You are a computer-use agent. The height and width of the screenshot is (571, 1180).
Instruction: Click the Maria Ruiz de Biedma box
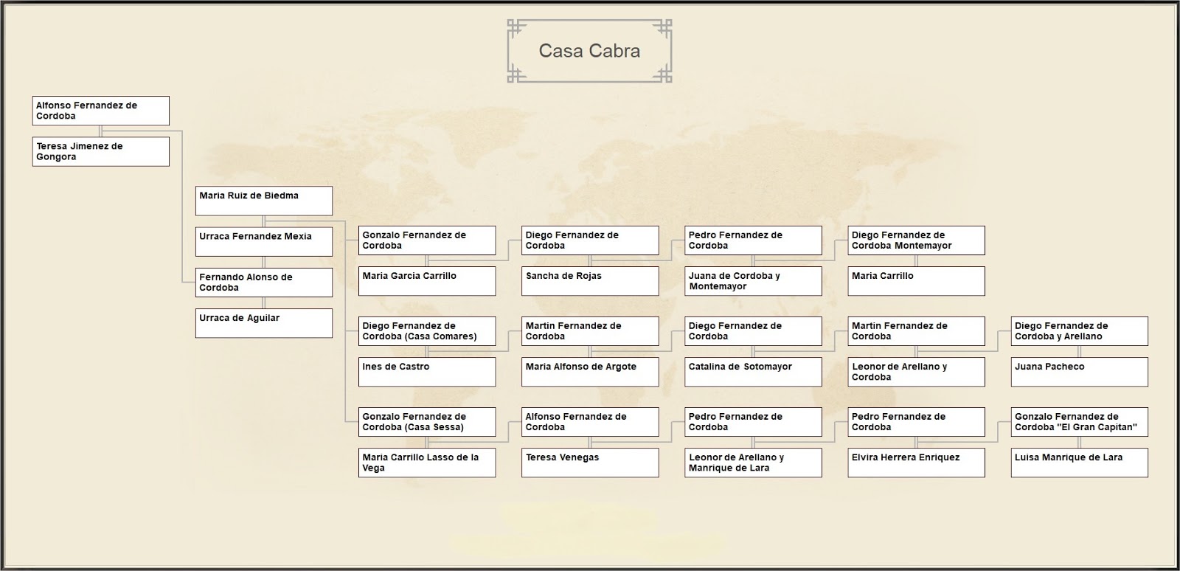coord(264,201)
